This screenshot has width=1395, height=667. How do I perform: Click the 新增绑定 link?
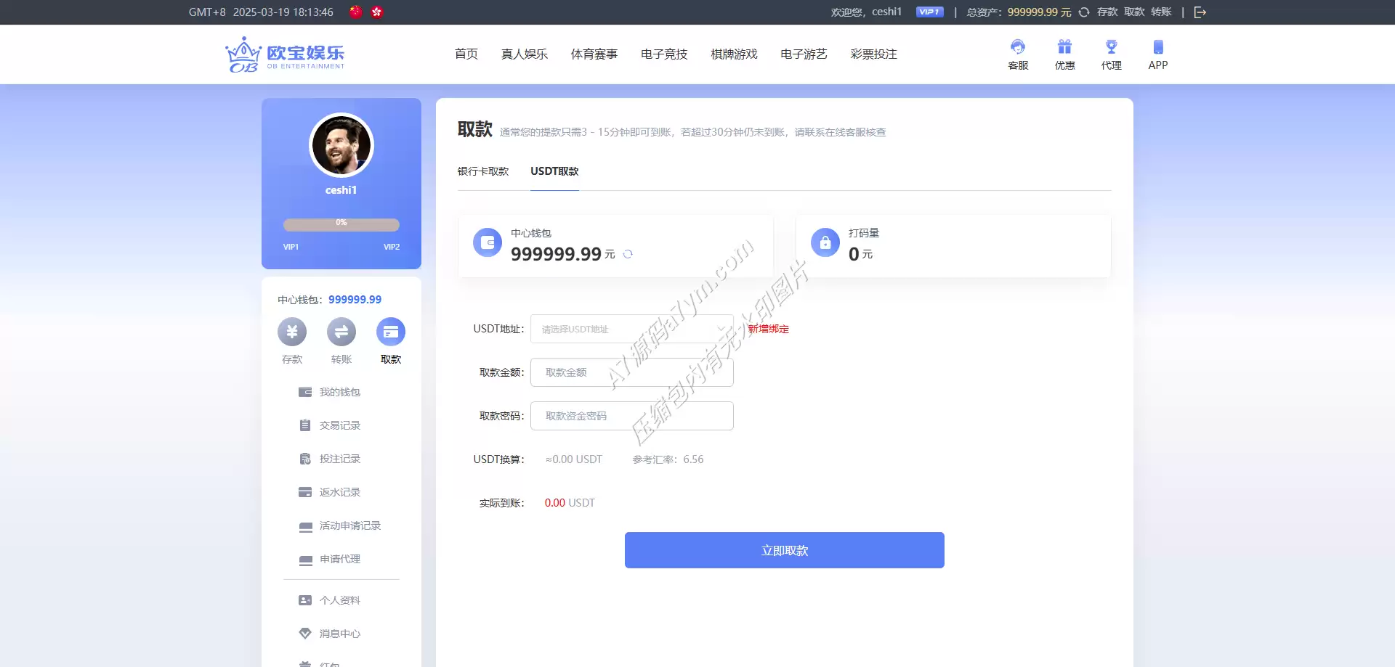pos(769,329)
